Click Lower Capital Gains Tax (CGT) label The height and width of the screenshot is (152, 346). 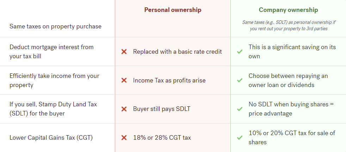pos(51,138)
